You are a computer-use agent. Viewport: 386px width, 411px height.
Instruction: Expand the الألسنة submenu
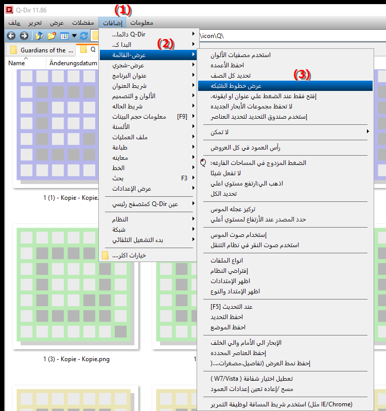click(148, 127)
